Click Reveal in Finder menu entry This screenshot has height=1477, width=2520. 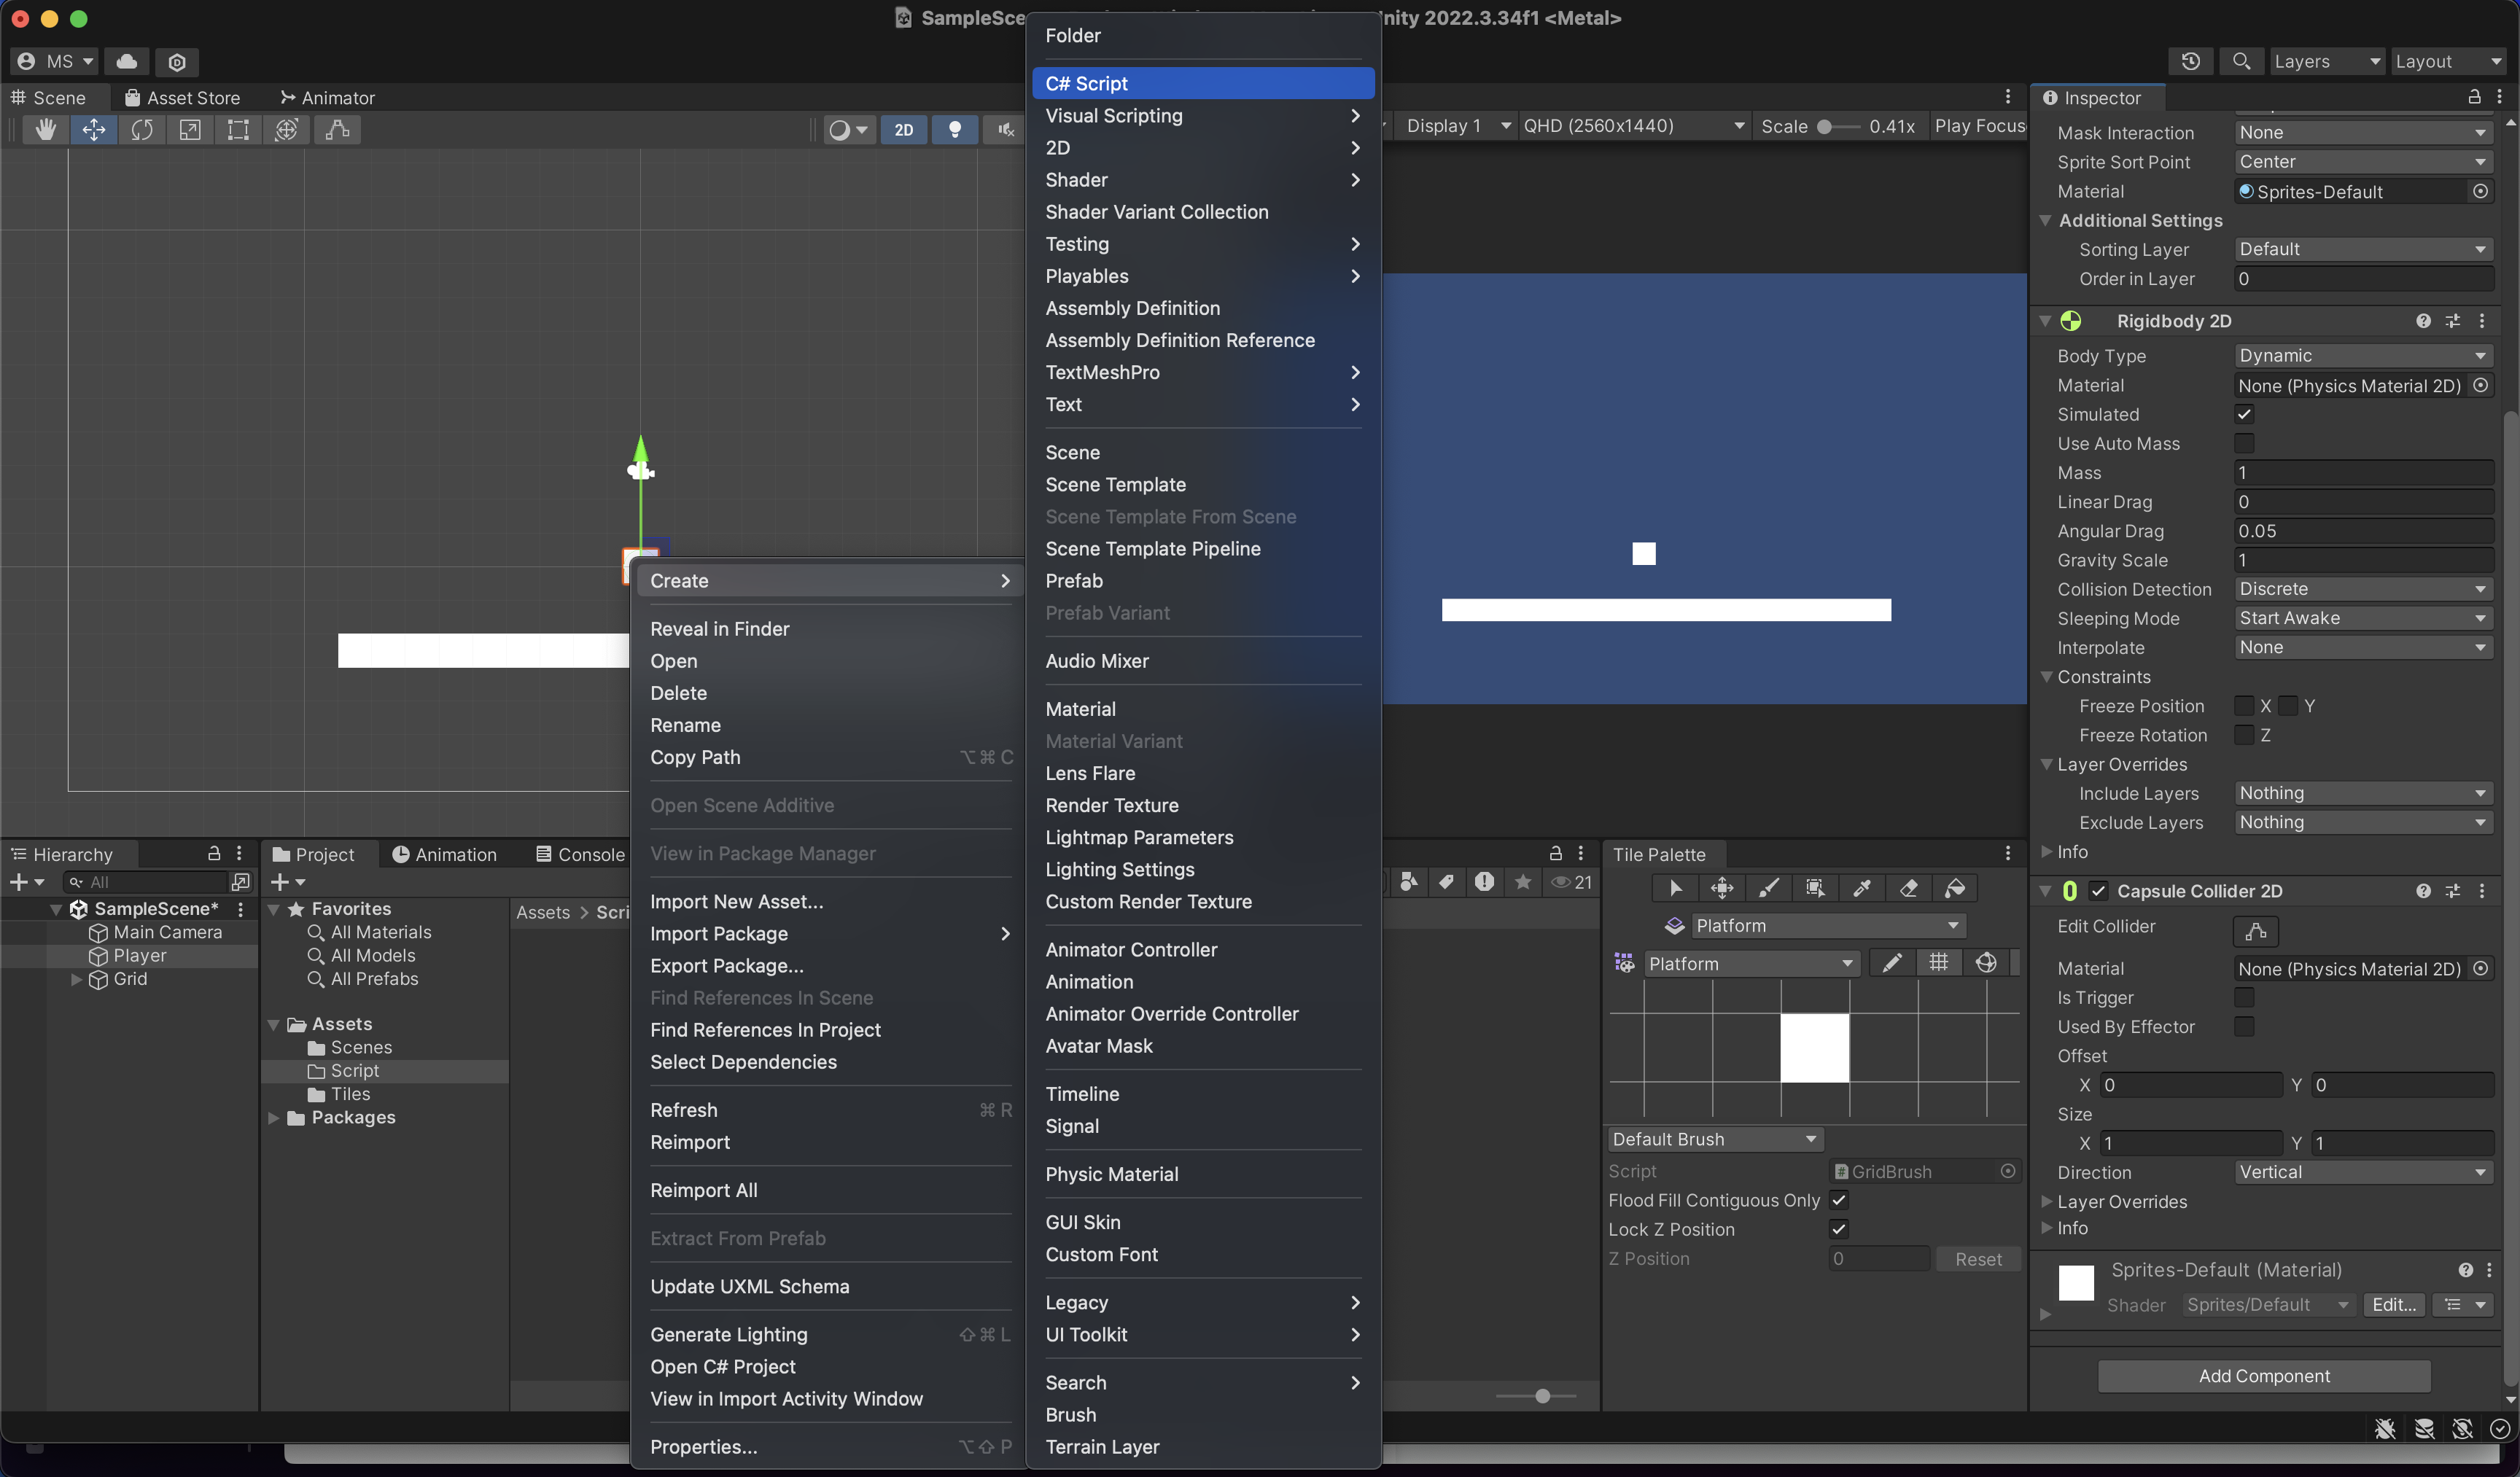[x=719, y=629]
